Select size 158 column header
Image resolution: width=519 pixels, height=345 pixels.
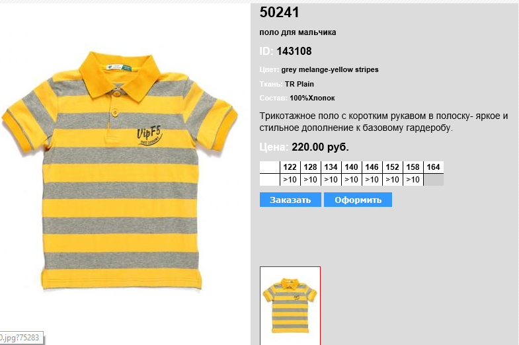click(413, 167)
